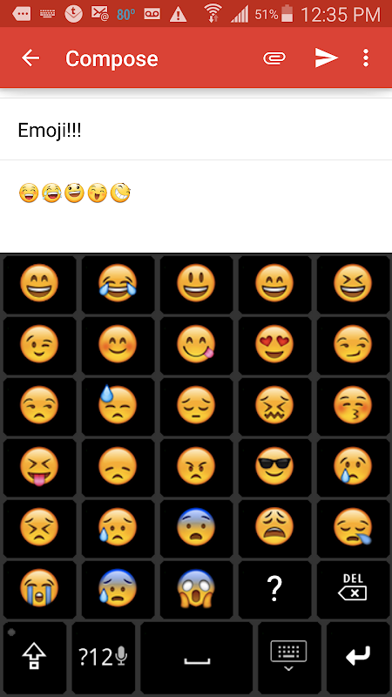392x697 pixels.
Task: Insert the tongue-out squinting emoji
Action: [x=39, y=466]
